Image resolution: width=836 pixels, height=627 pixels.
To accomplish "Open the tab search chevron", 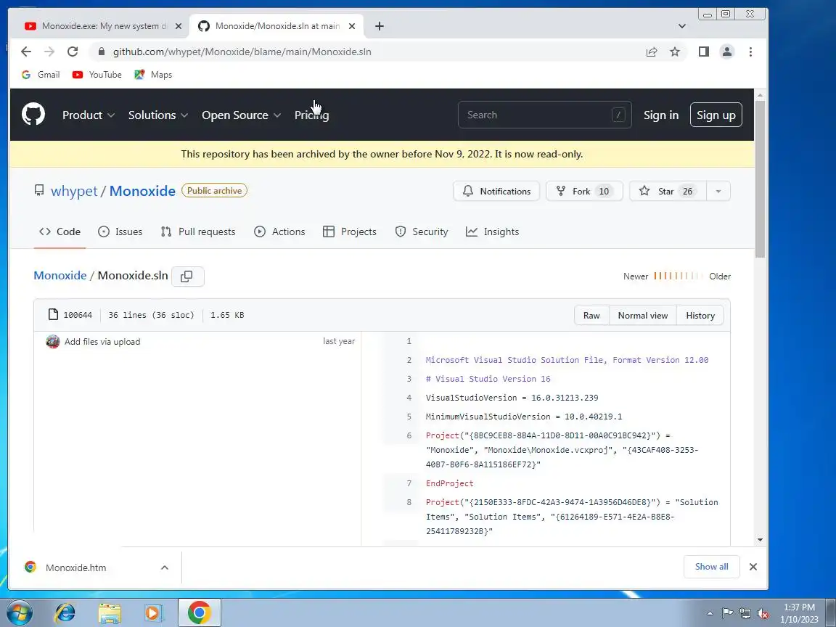I will pos(682,26).
